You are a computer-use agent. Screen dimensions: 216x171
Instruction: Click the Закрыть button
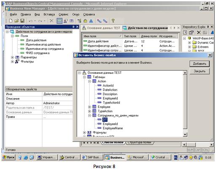(200, 71)
